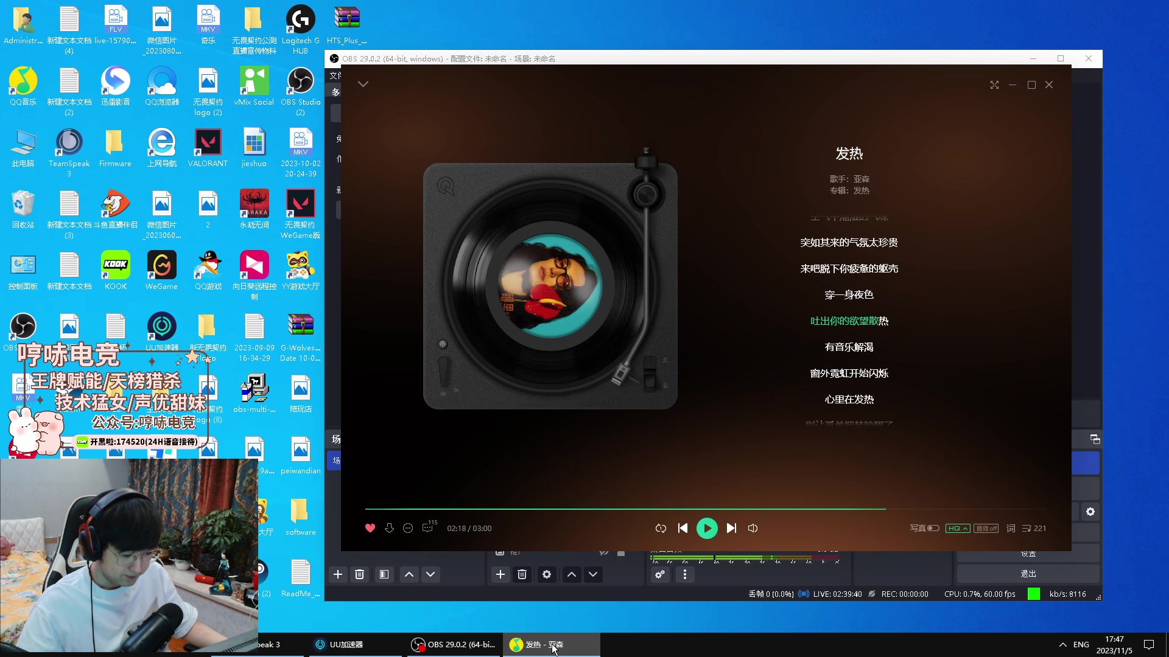Click the turntable album cover art
Viewport: 1169px width, 657px height.
tap(550, 285)
